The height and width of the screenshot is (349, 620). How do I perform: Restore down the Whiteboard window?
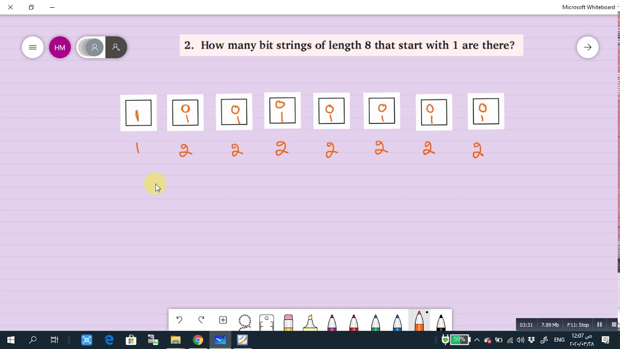[31, 7]
